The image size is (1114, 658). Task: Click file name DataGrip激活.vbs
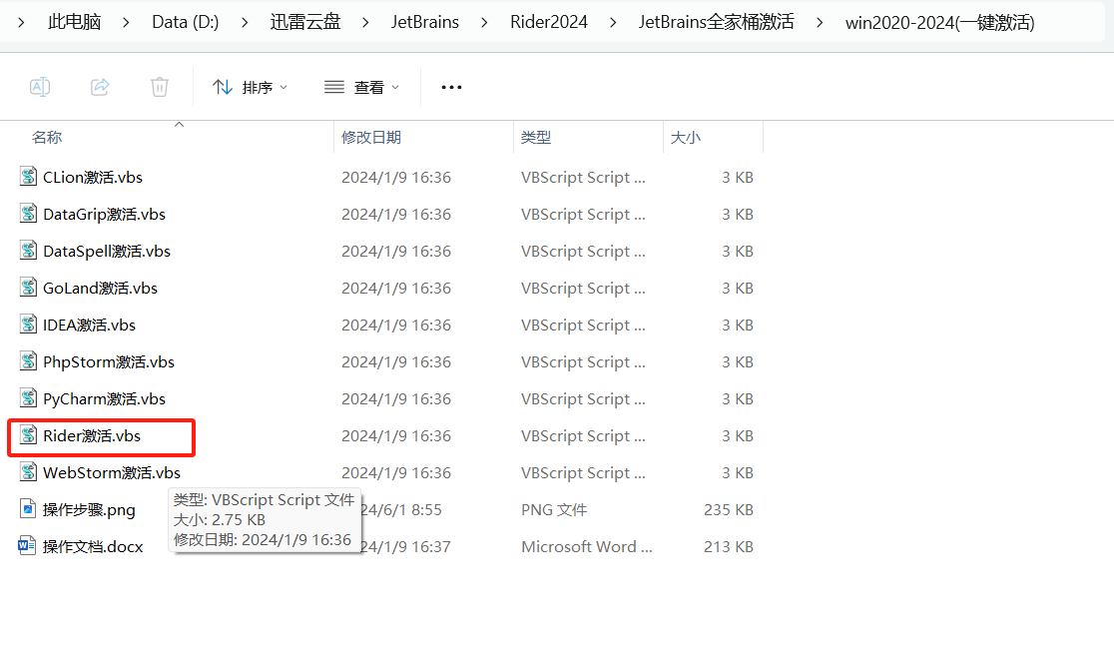(x=104, y=214)
